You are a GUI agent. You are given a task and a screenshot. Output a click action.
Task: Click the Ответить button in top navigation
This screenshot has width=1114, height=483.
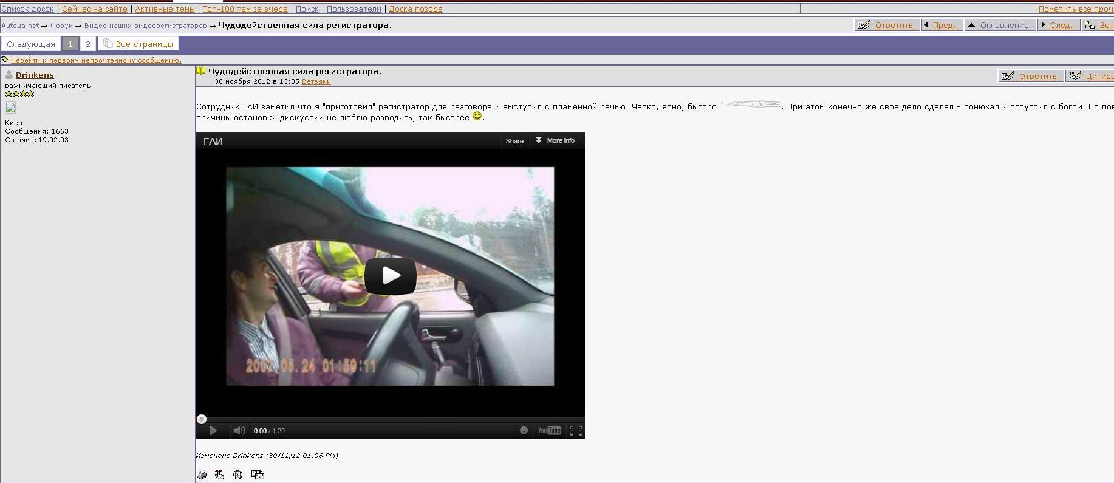tap(887, 25)
